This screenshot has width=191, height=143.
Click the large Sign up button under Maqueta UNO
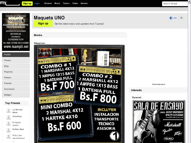(43, 24)
